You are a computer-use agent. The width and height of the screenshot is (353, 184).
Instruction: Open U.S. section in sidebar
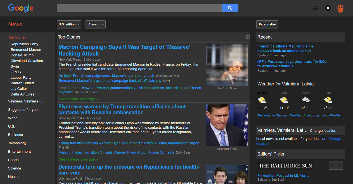tap(11, 126)
